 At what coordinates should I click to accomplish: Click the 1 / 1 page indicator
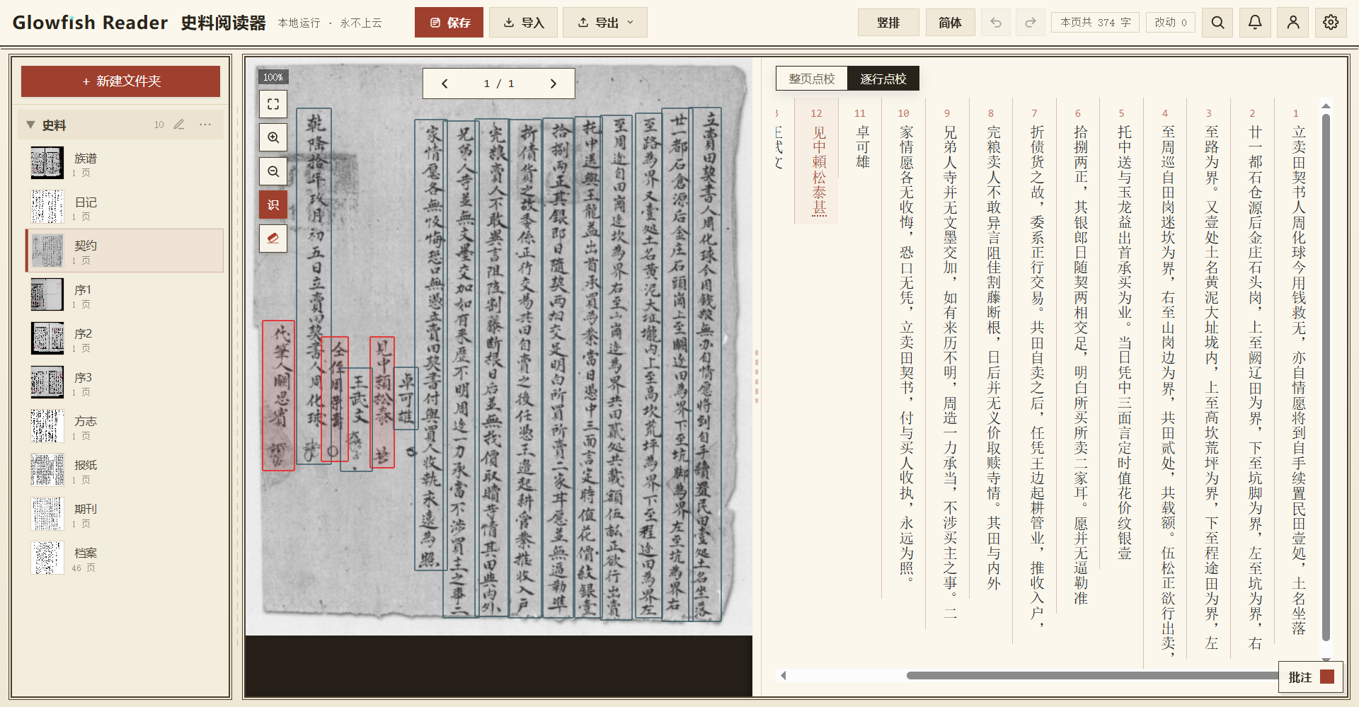(x=499, y=84)
